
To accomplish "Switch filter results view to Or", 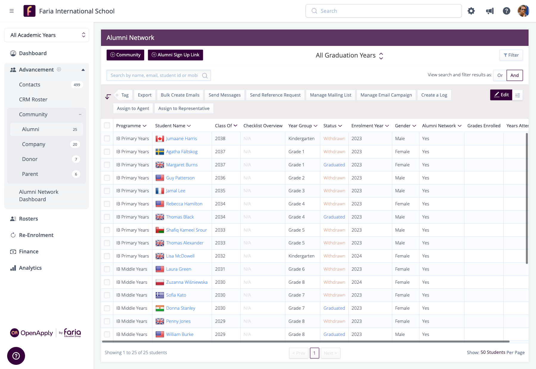I will coord(500,75).
